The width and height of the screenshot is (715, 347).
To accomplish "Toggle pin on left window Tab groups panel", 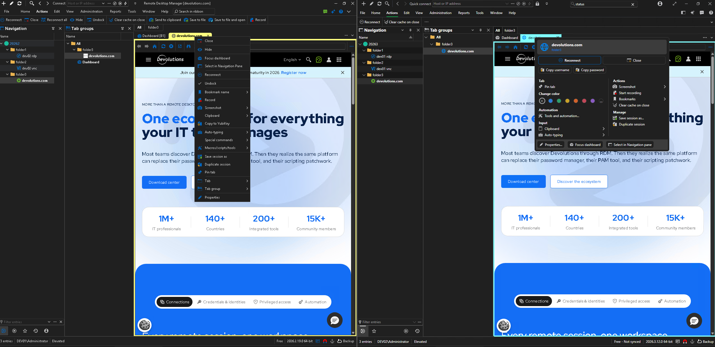I will pos(122,29).
